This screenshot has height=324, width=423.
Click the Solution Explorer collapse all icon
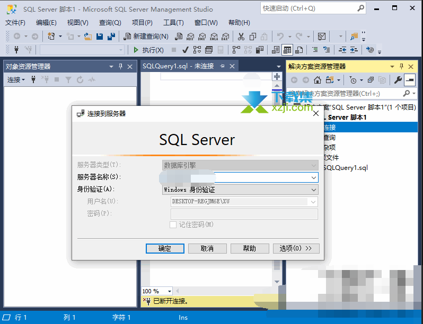click(x=371, y=80)
